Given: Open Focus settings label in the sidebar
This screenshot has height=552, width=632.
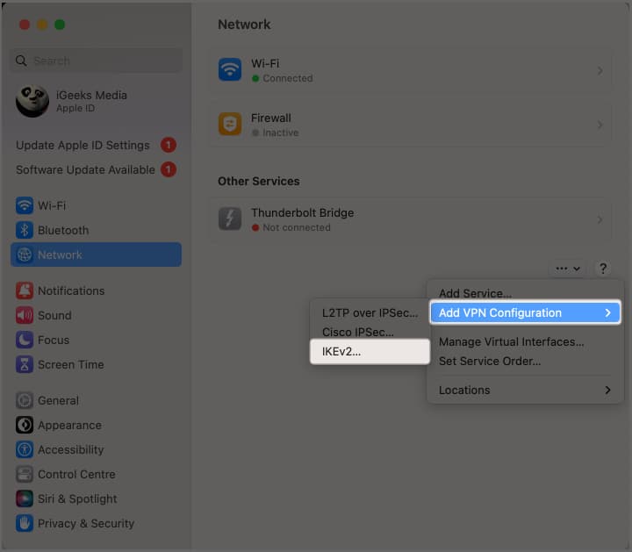Looking at the screenshot, I should [x=54, y=340].
